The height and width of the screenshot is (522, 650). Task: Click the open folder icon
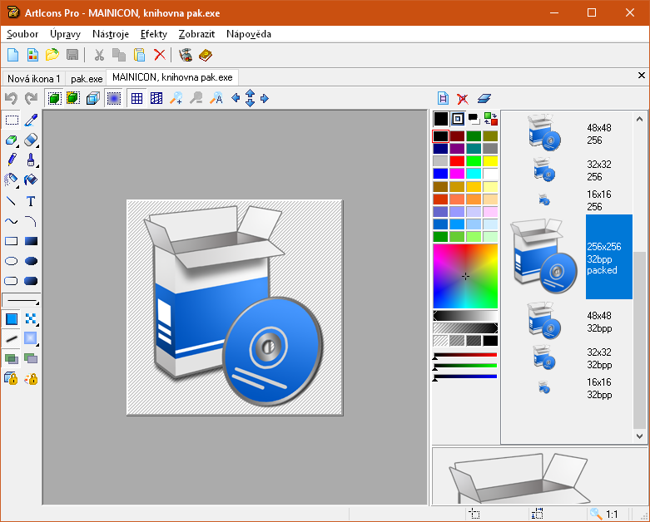click(x=52, y=56)
